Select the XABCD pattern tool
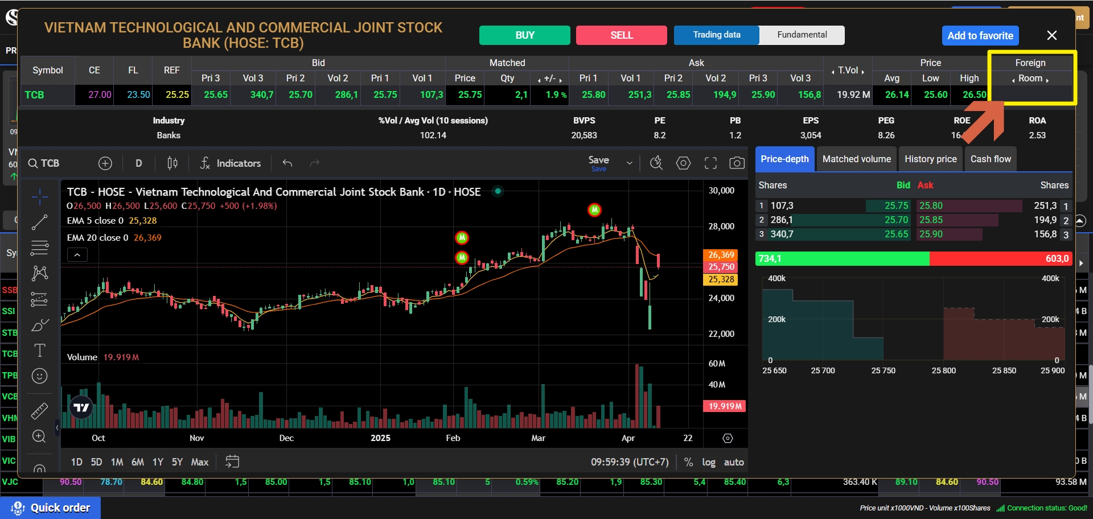Image resolution: width=1093 pixels, height=519 pixels. (x=39, y=273)
